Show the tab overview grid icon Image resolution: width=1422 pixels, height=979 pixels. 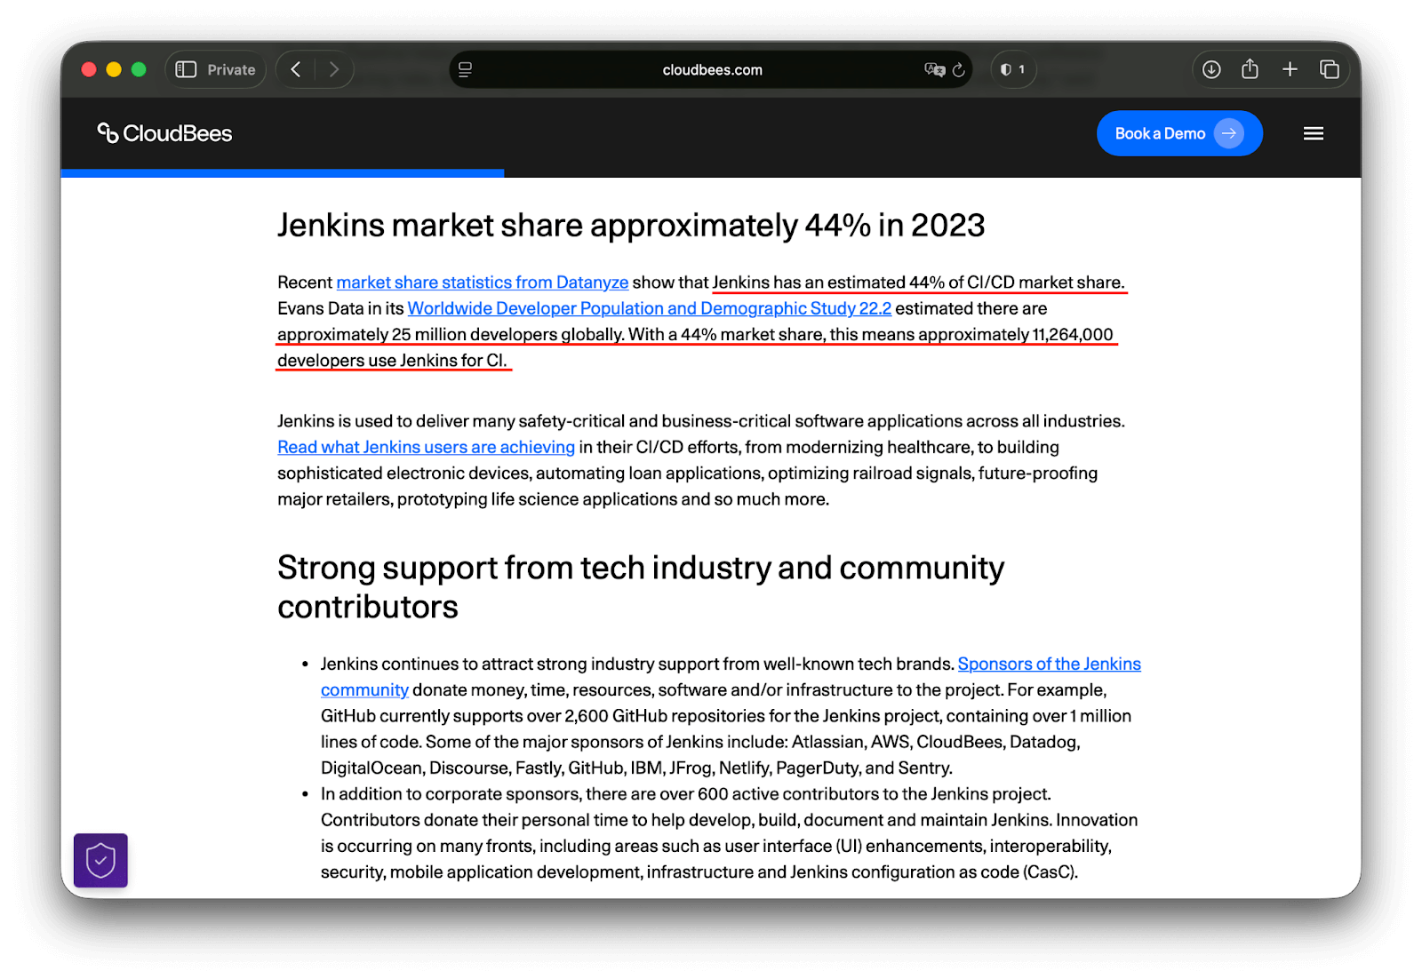[x=1330, y=68]
